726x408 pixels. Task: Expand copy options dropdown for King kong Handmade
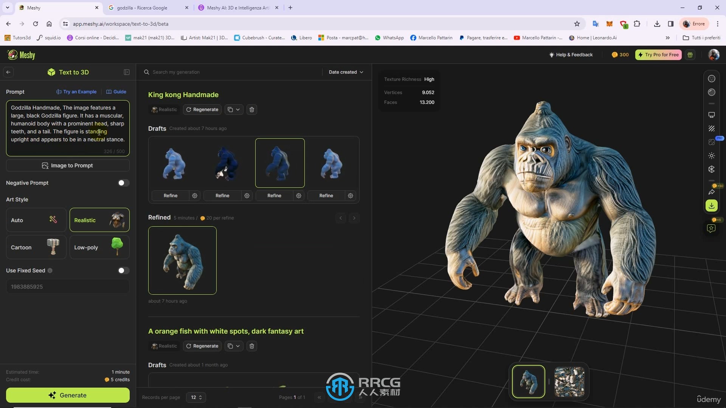[234, 110]
